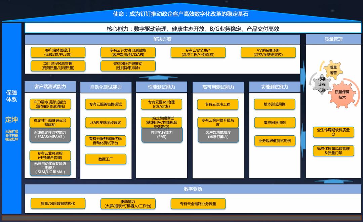Select the 数据工厂 tile in automation column
The image size is (363, 222).
click(106, 159)
